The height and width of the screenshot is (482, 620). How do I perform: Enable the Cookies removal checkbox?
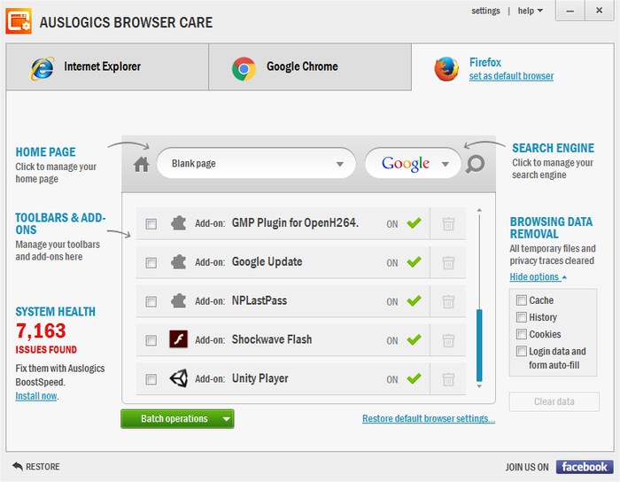(x=521, y=334)
